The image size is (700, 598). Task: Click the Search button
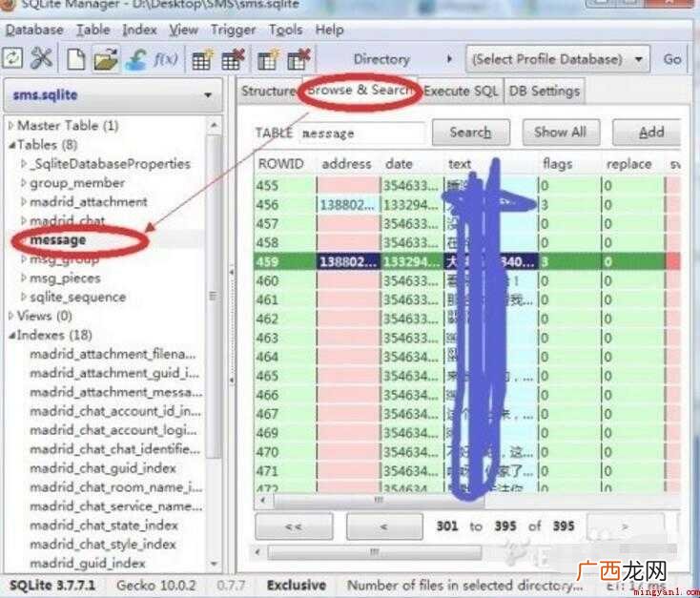[x=470, y=133]
